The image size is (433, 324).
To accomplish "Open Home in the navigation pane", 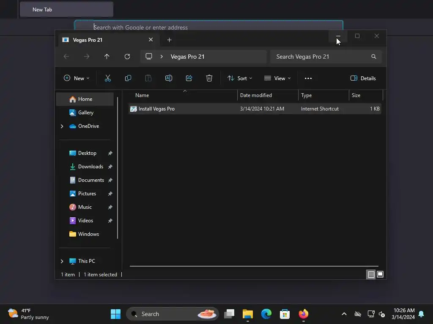I will click(x=85, y=99).
